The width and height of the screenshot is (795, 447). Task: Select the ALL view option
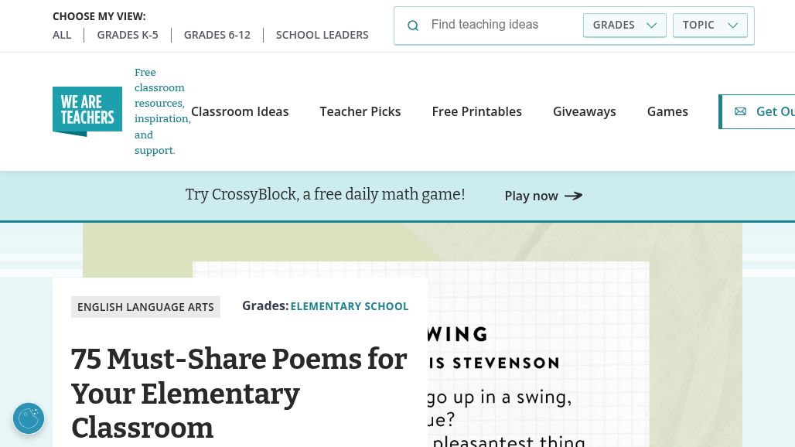tap(62, 35)
